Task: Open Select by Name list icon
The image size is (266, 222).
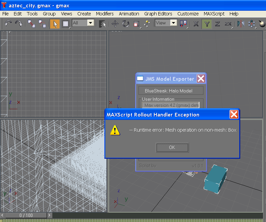Action: click(x=102, y=23)
